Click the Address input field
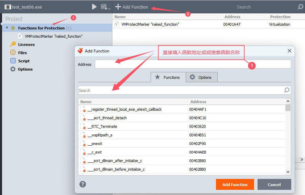The width and height of the screenshot is (305, 195). click(193, 64)
